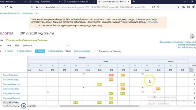Open student Бралина Данагуль link
This screenshot has height=110, width=196.
click(x=11, y=84)
